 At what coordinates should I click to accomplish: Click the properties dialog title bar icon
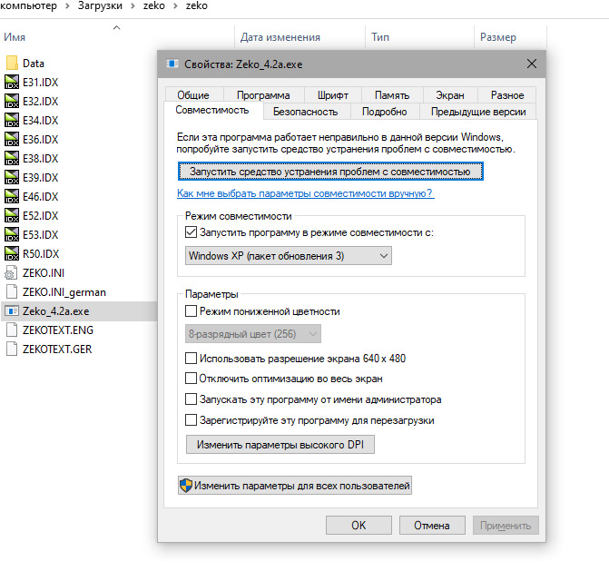coord(172,64)
